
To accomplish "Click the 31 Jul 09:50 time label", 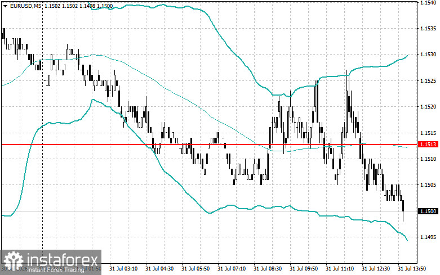I will pos(304,269).
